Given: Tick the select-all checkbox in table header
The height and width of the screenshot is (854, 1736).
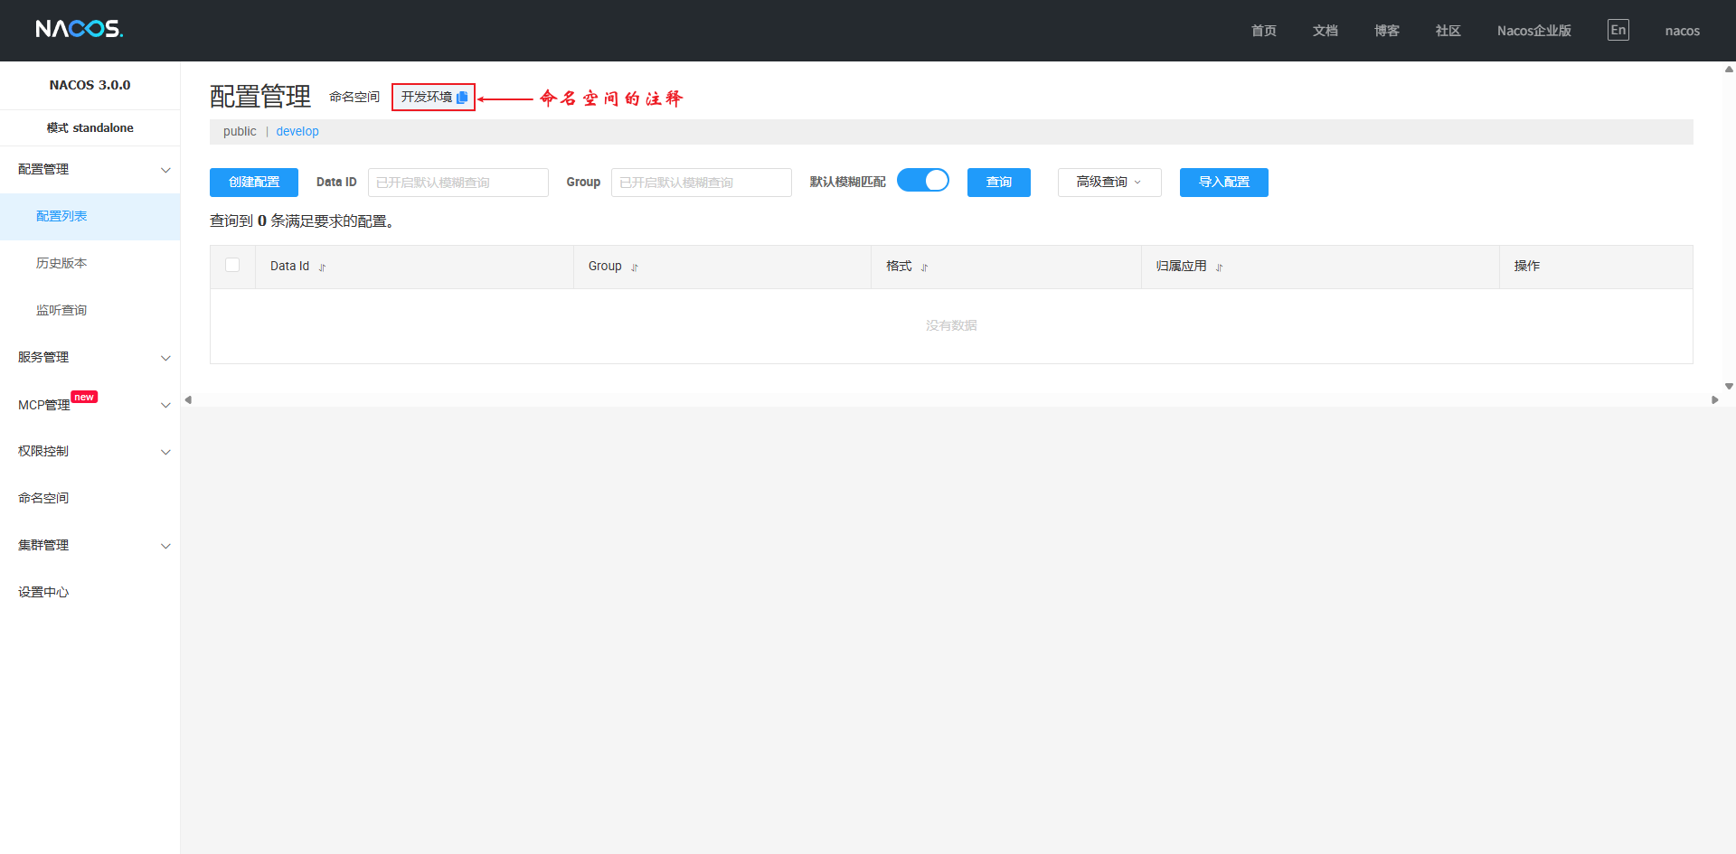Looking at the screenshot, I should click(x=232, y=265).
